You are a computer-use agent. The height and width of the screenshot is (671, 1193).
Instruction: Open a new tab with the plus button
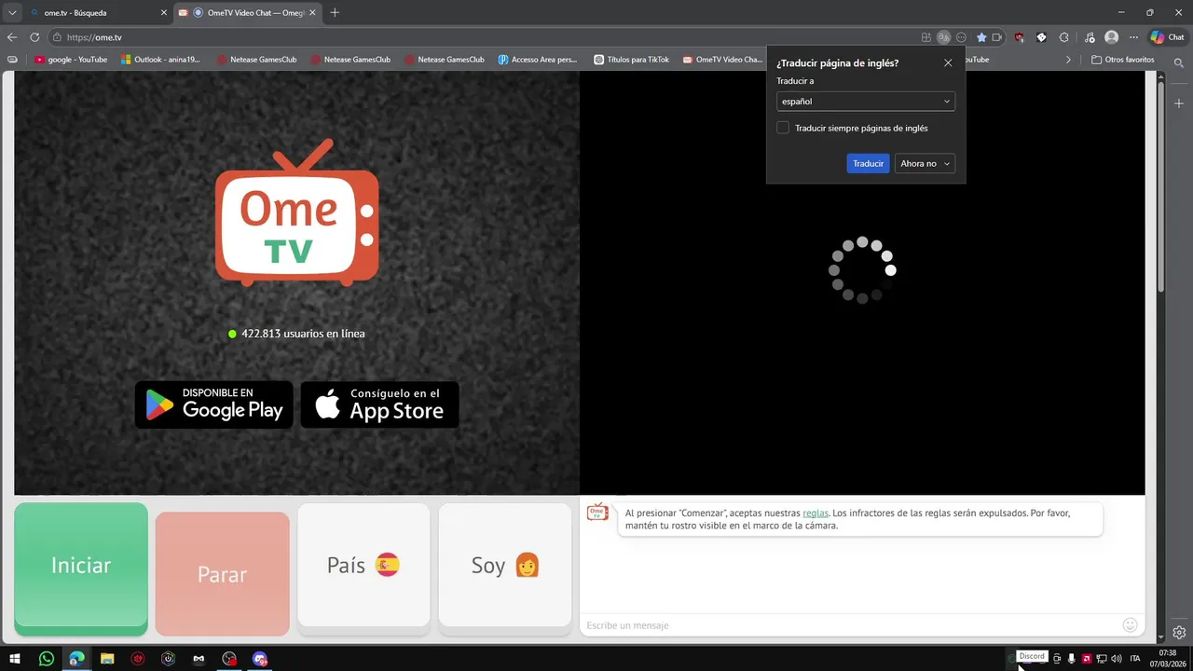click(x=335, y=13)
